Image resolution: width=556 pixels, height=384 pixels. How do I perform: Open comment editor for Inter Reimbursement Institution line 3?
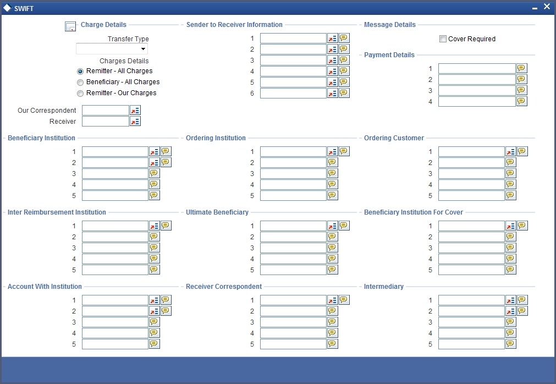[154, 248]
